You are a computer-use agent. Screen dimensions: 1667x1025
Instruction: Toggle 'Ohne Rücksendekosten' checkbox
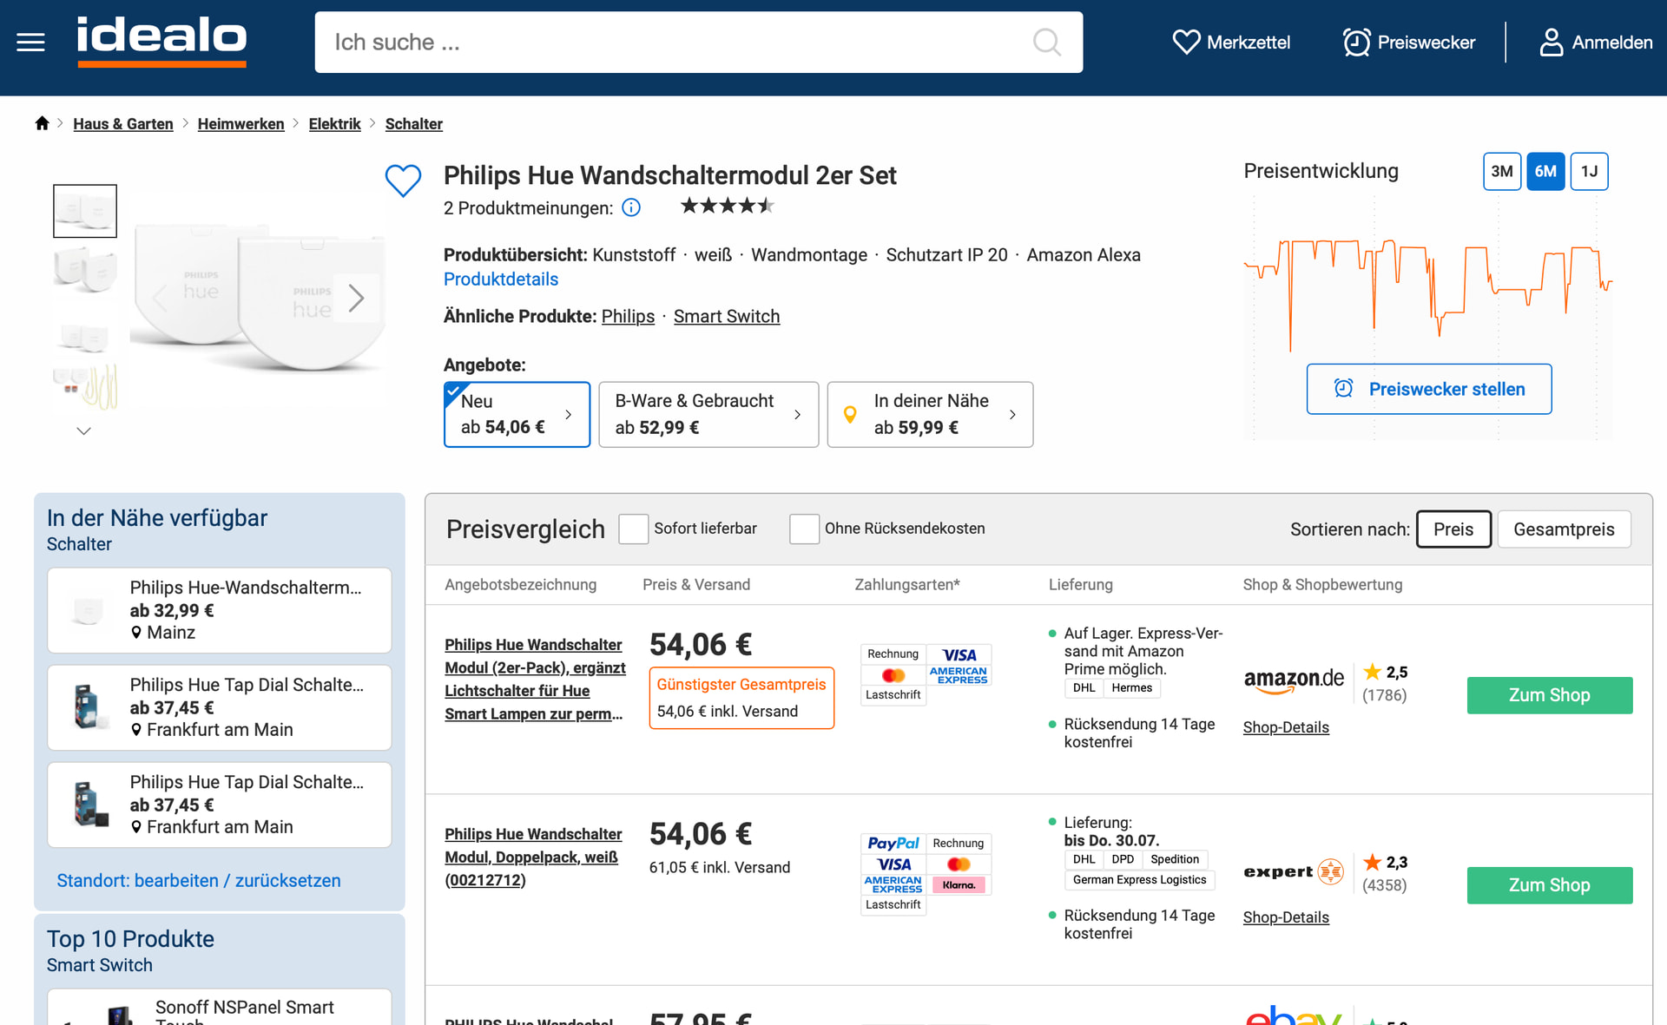(804, 529)
